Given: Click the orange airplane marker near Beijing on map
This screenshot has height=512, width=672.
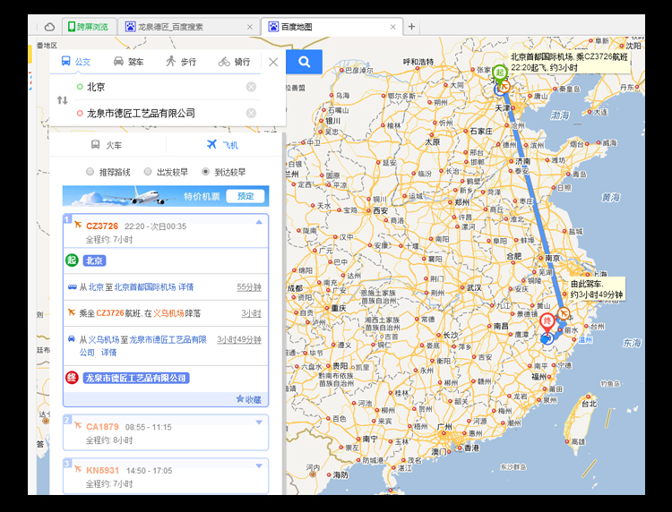Looking at the screenshot, I should (x=504, y=87).
